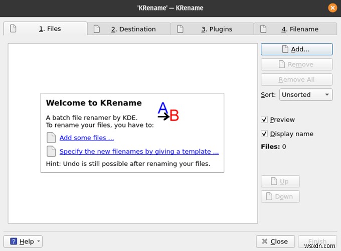Click the page icon on the Destination tab
The width and height of the screenshot is (341, 251).
tap(97, 29)
